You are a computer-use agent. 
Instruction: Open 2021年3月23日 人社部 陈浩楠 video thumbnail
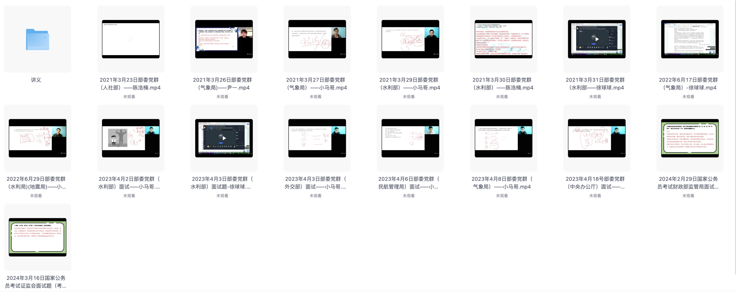click(x=131, y=39)
